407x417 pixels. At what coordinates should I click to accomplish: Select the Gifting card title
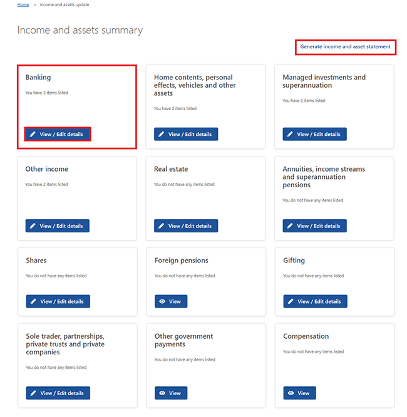pyautogui.click(x=294, y=260)
